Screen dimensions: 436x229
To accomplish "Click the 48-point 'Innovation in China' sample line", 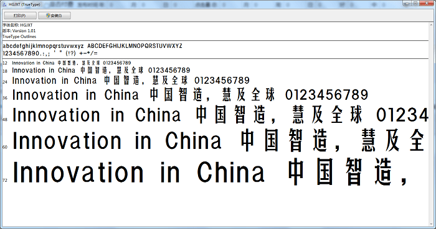I will tap(220, 115).
